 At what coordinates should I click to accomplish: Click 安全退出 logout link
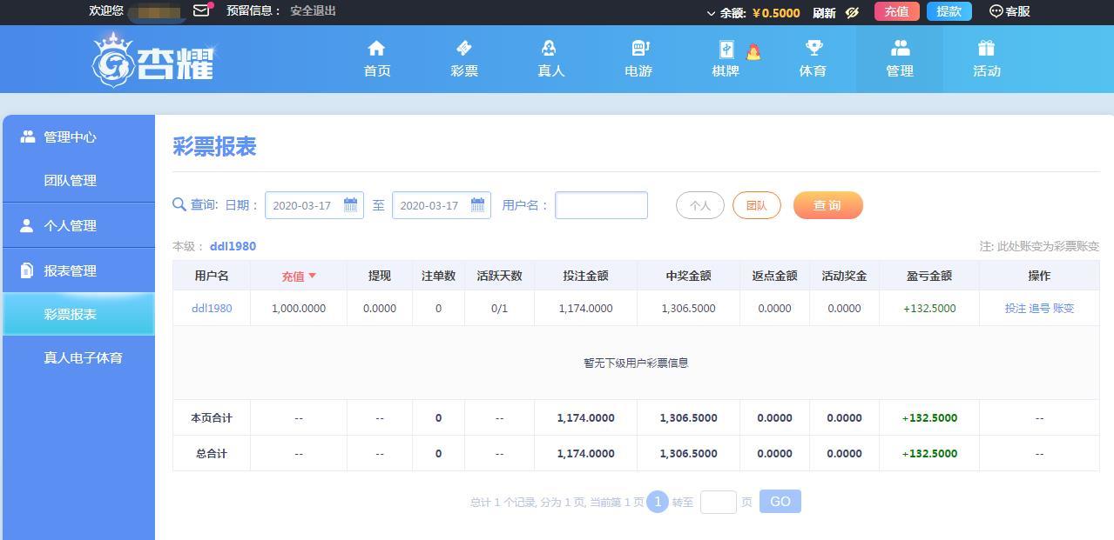point(314,11)
